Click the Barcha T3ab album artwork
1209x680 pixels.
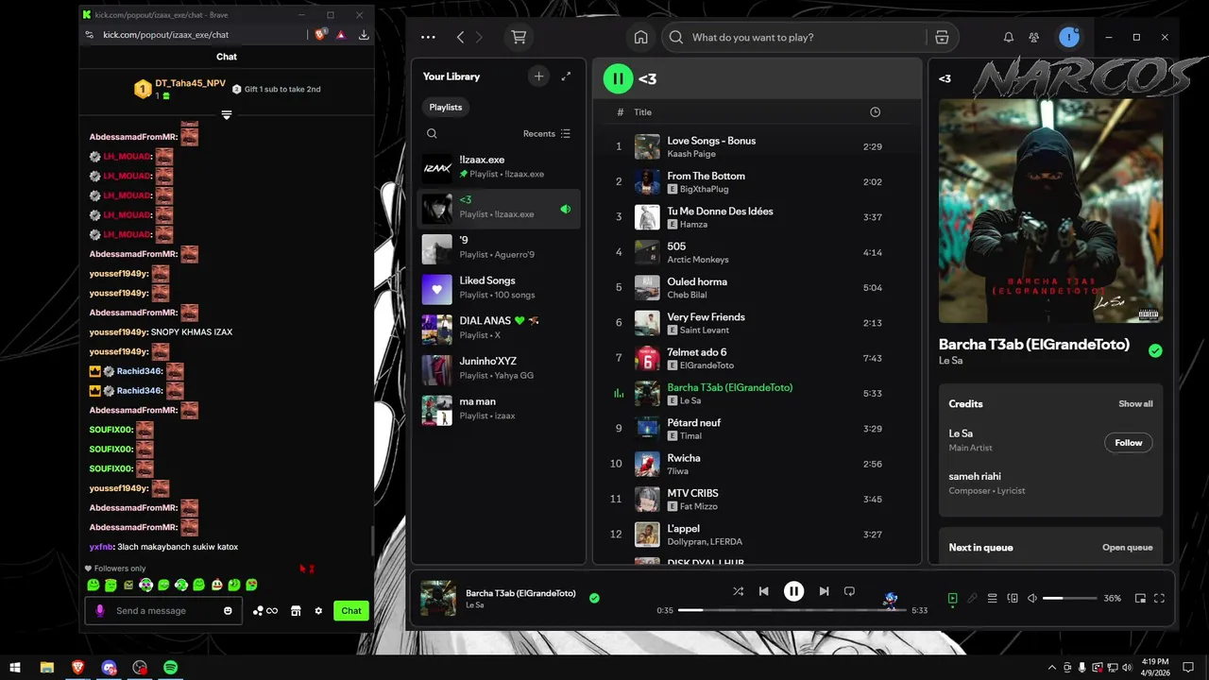[1050, 211]
